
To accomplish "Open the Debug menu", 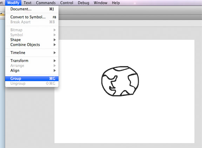I will pos(83,3).
